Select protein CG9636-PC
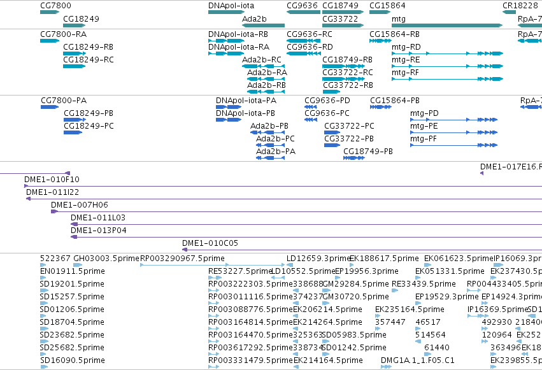Image resolution: width=542 pixels, height=370 pixels. 327,113
